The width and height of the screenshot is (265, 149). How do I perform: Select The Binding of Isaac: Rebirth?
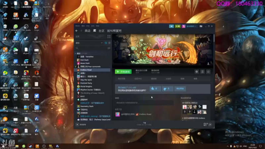pyautogui.click(x=92, y=93)
